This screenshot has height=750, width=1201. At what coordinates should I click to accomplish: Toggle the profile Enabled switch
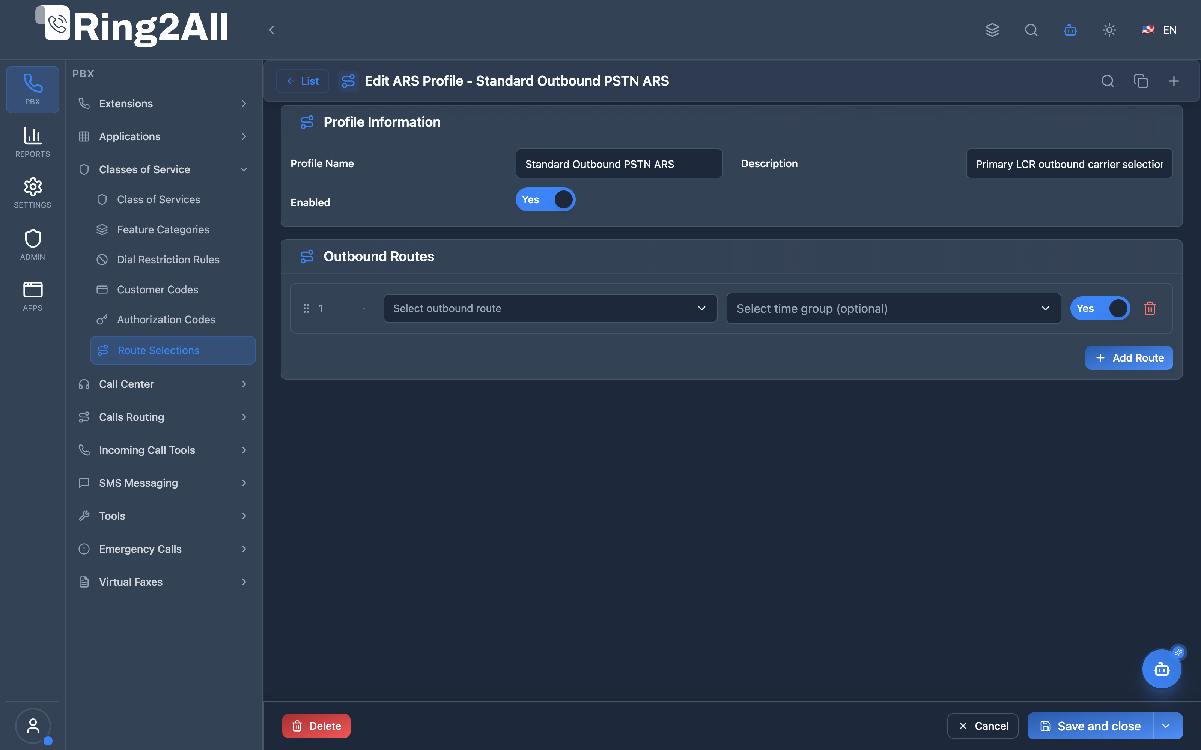pos(545,199)
